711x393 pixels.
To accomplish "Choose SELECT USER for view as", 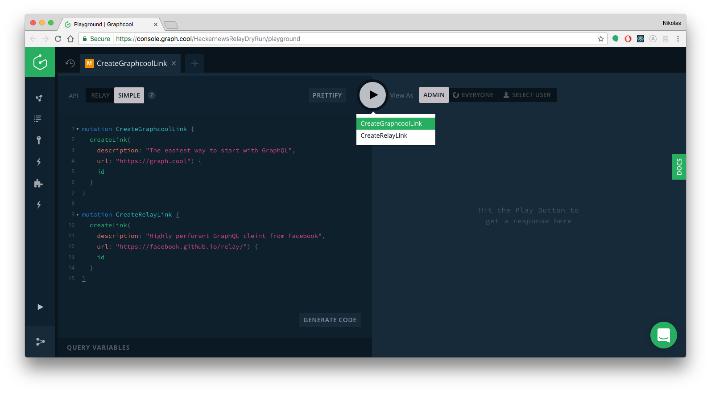I will pyautogui.click(x=527, y=95).
